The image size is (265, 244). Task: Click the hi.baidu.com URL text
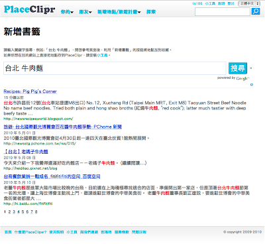28,204
